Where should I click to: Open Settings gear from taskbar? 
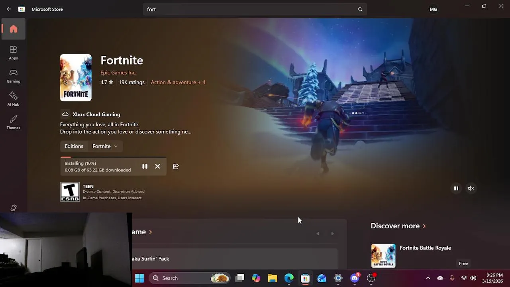click(x=338, y=278)
